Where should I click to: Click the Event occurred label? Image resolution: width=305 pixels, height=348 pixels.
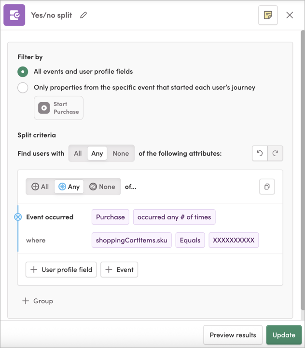tap(50, 217)
